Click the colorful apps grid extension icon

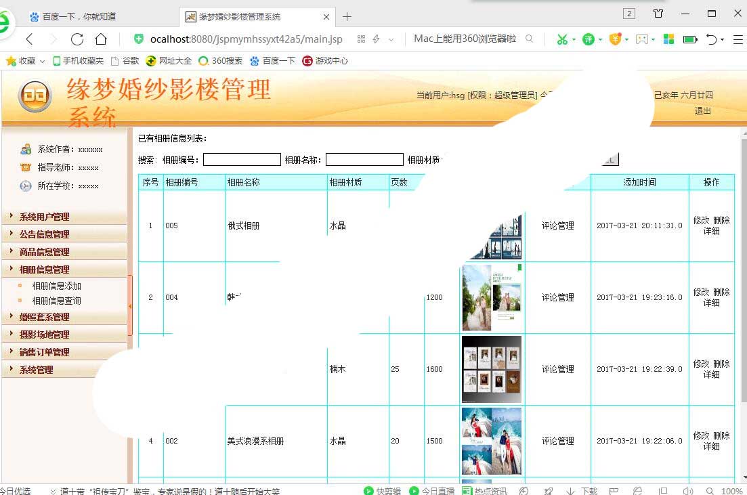click(668, 39)
